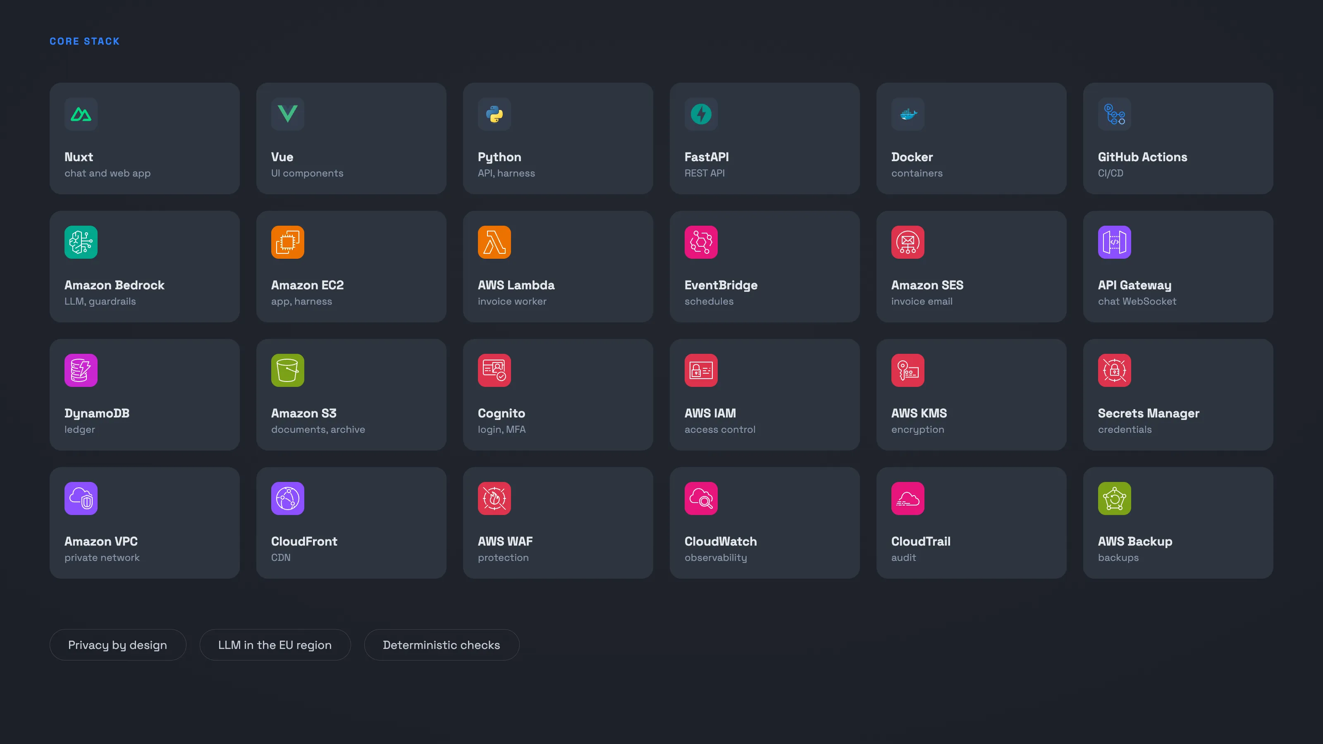Select the "Python" card title

(499, 157)
